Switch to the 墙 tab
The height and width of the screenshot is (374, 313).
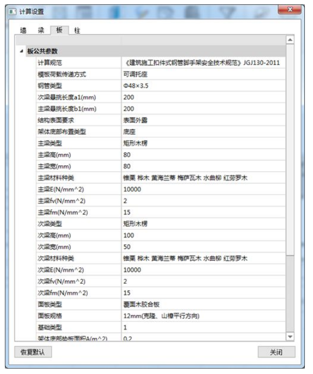click(23, 30)
